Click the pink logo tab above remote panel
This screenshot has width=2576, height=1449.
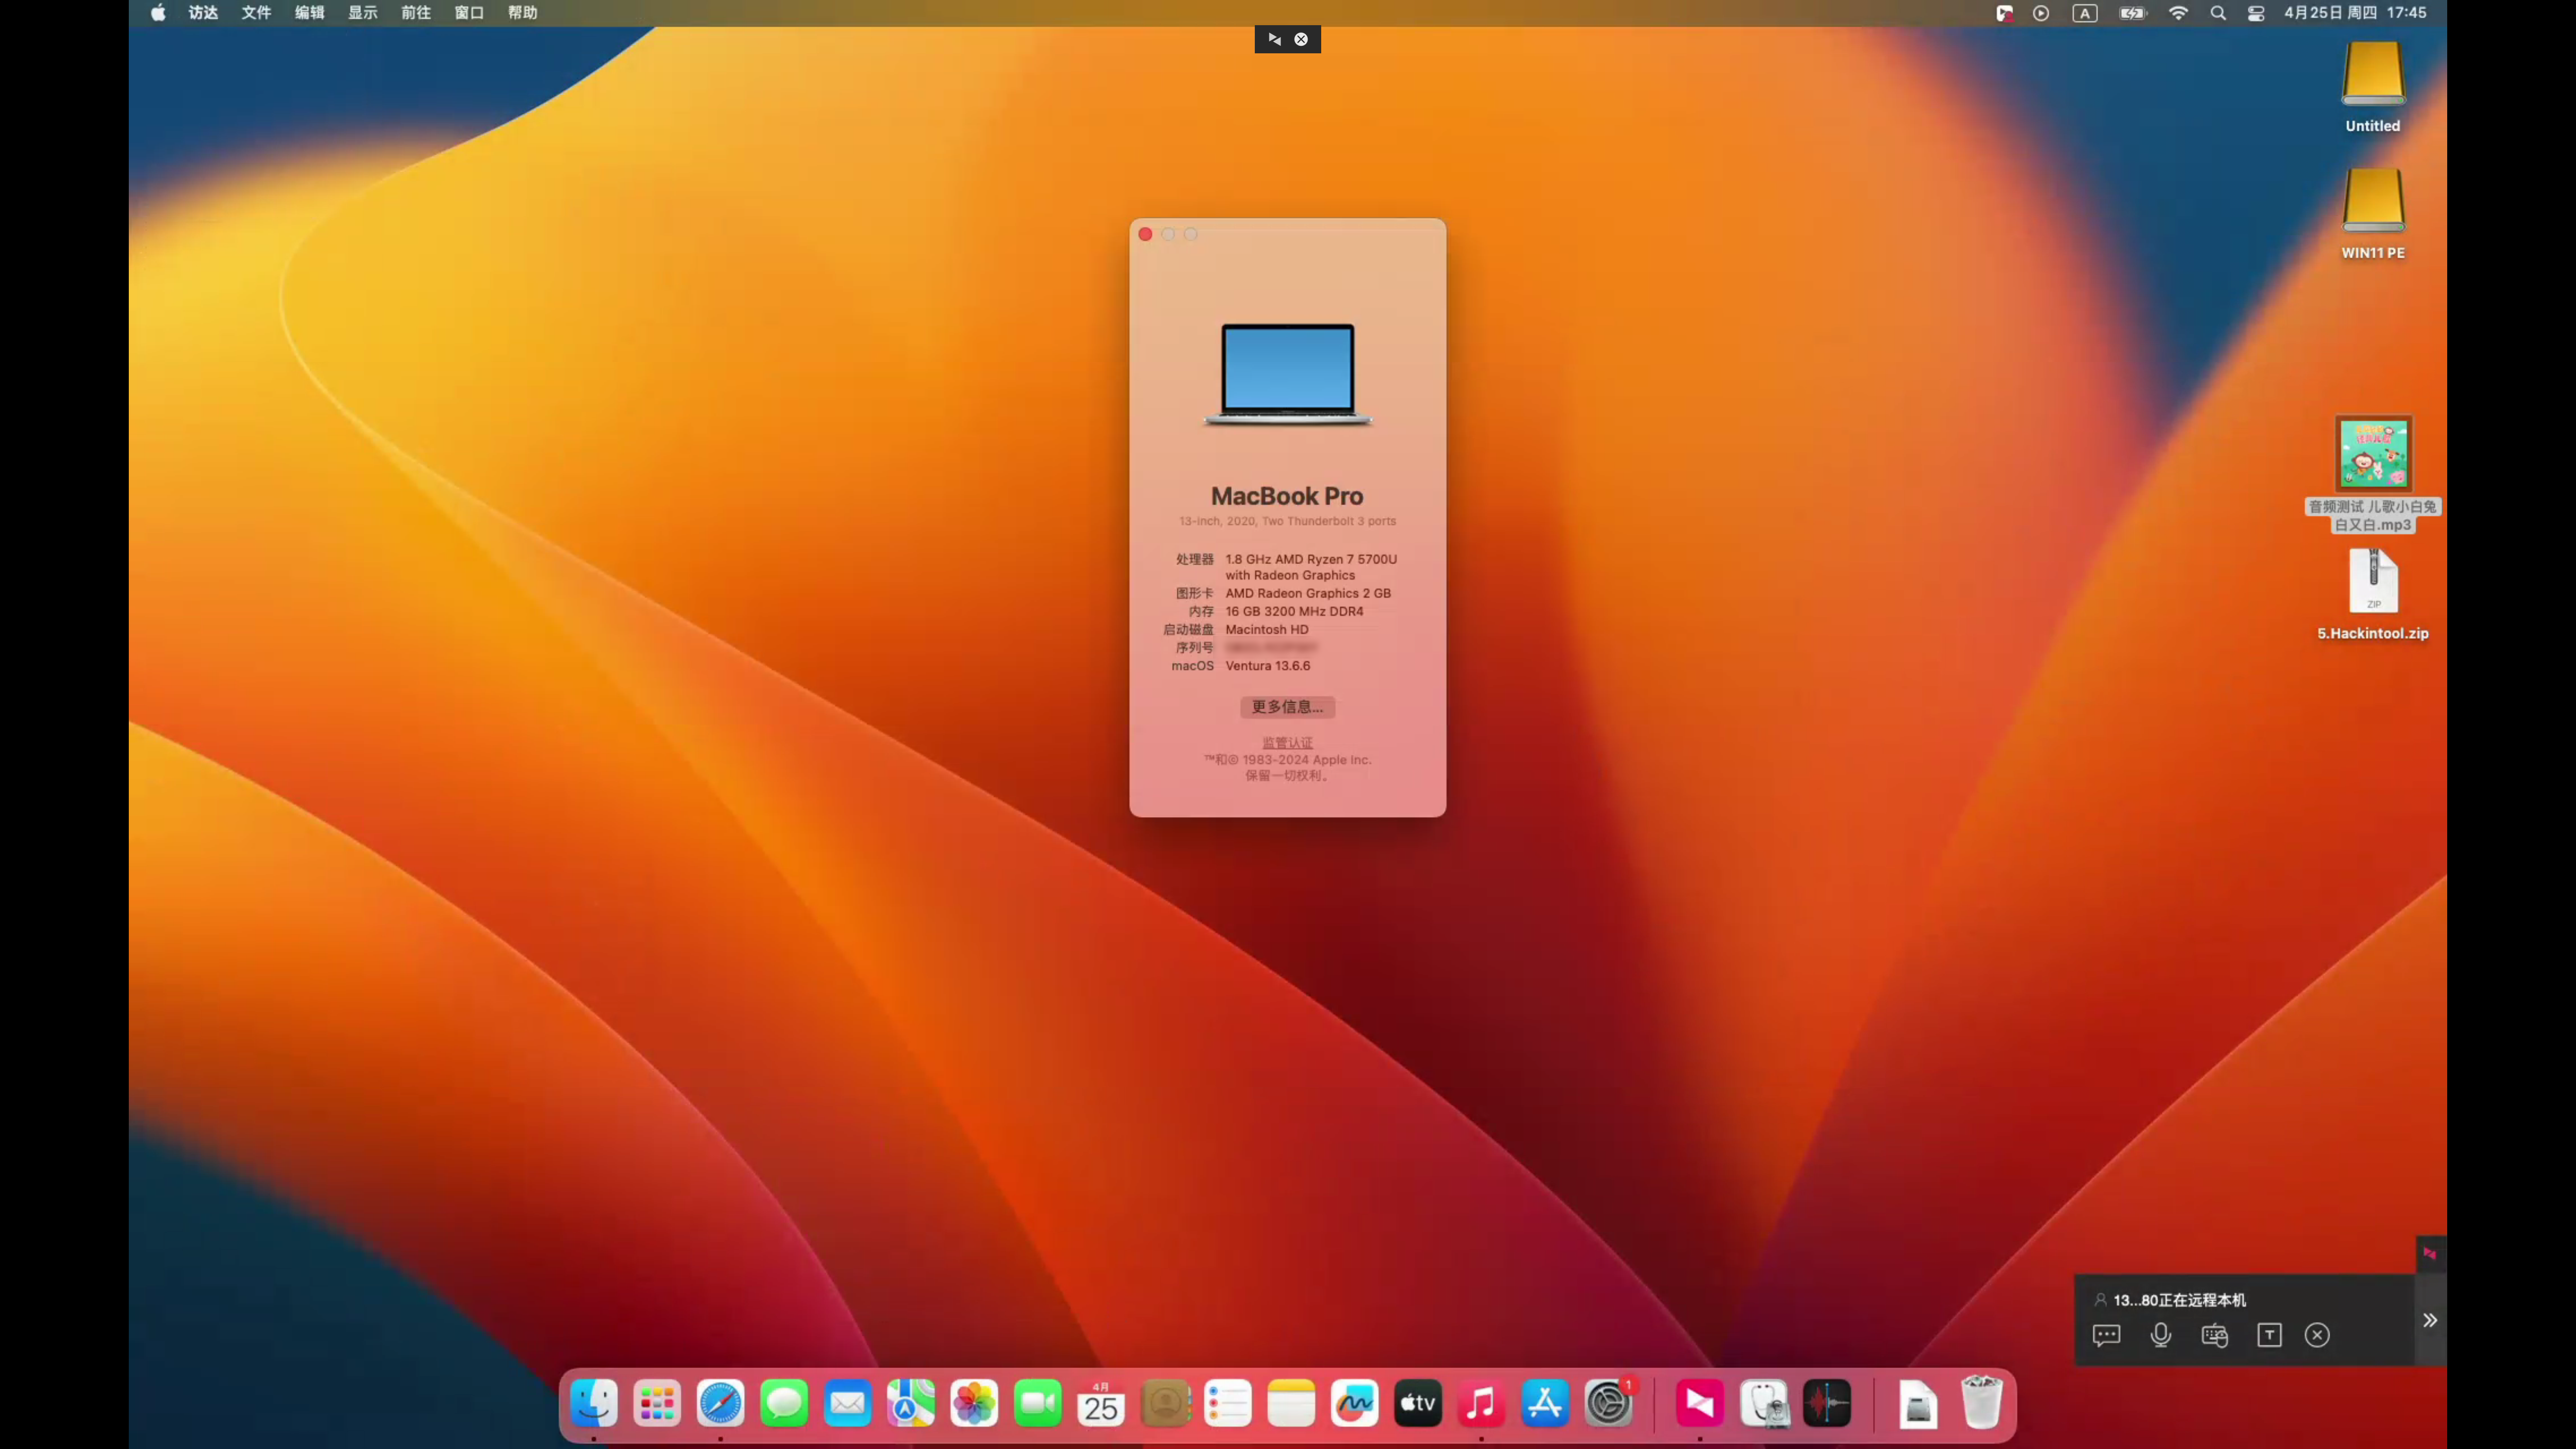coord(2430,1253)
